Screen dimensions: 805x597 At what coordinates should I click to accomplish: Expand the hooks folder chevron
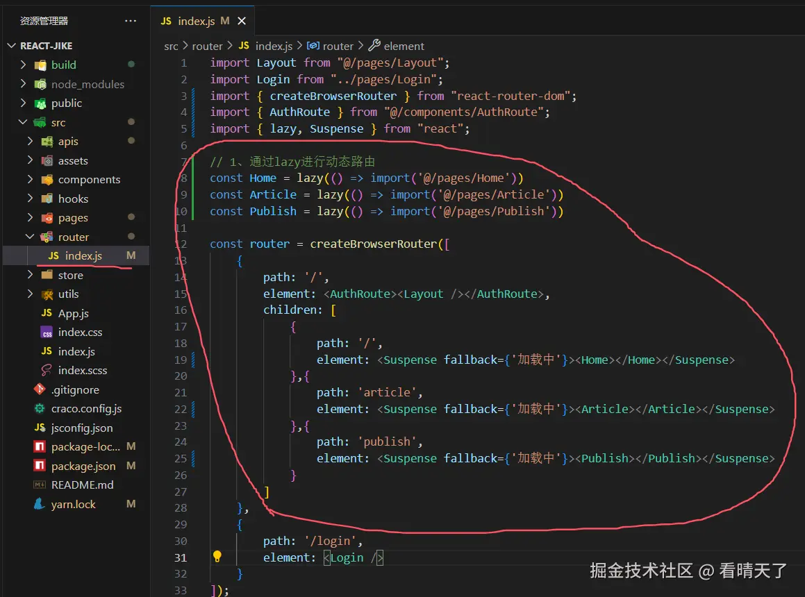pyautogui.click(x=30, y=199)
